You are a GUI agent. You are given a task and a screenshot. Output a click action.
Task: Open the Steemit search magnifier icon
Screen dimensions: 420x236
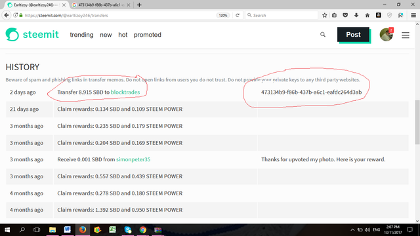click(323, 35)
